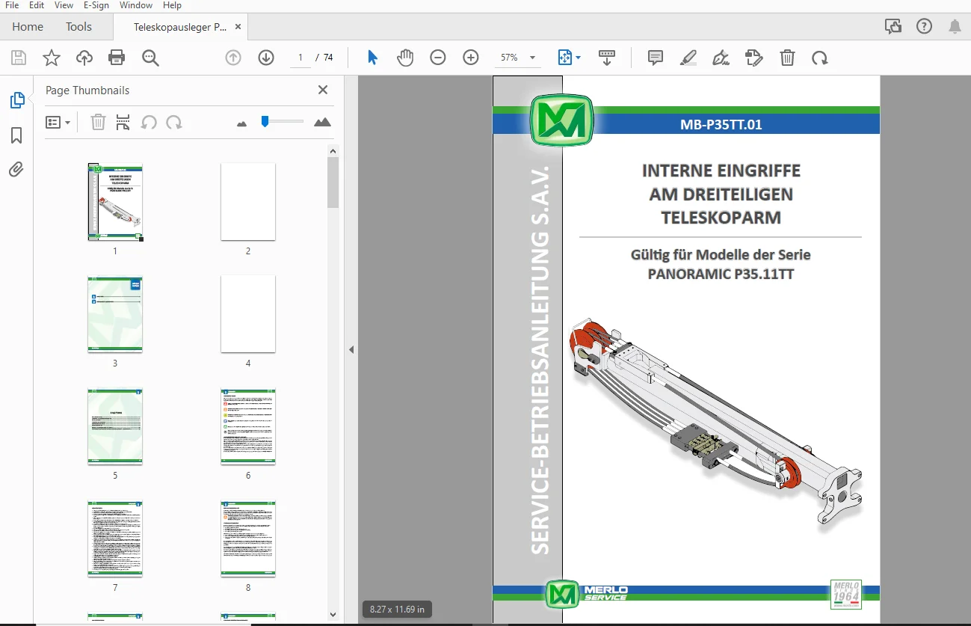
Task: Select page 2 thumbnail
Action: point(248,202)
